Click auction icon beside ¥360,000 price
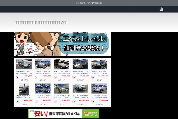Viewport: 178px width, 119px height. click(x=93, y=101)
